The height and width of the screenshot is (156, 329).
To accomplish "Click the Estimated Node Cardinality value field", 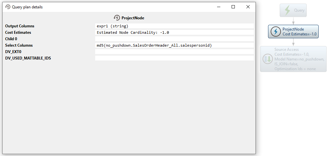I will [x=174, y=32].
